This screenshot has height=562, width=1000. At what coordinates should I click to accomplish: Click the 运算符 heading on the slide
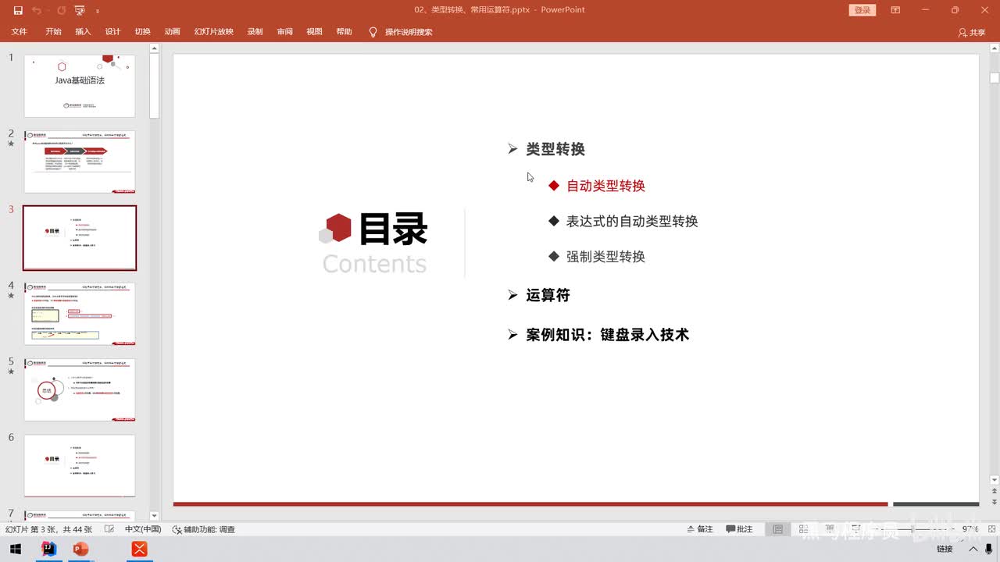click(548, 295)
